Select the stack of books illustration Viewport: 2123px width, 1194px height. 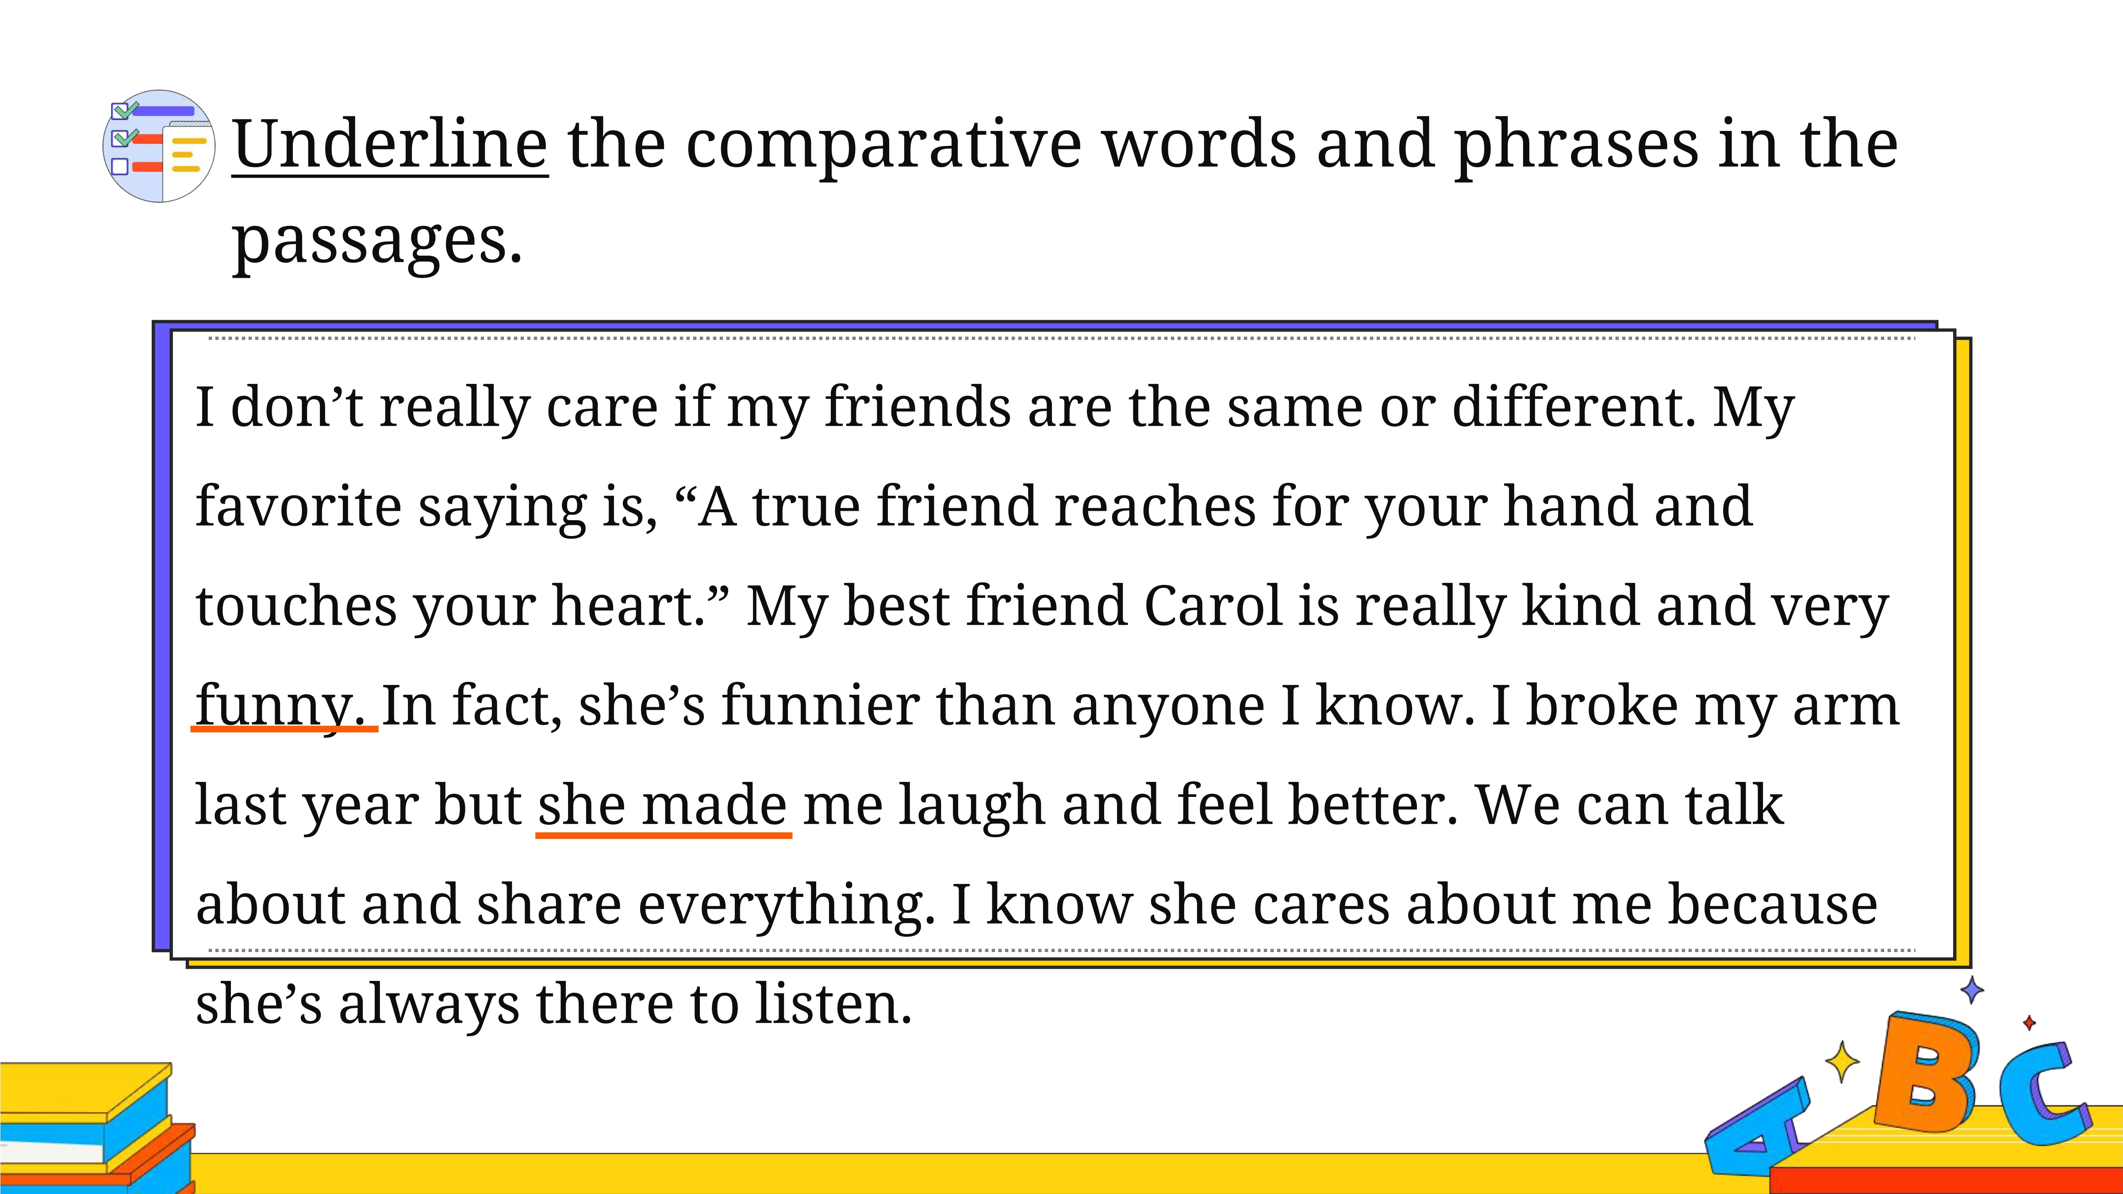(x=97, y=1127)
